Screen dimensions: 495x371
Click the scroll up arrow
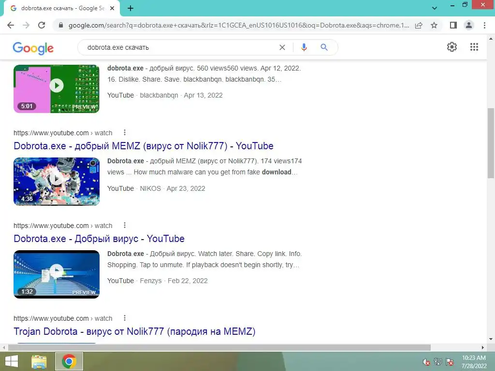[x=491, y=39]
